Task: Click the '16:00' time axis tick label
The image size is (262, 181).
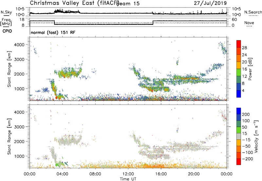Action: (161, 174)
